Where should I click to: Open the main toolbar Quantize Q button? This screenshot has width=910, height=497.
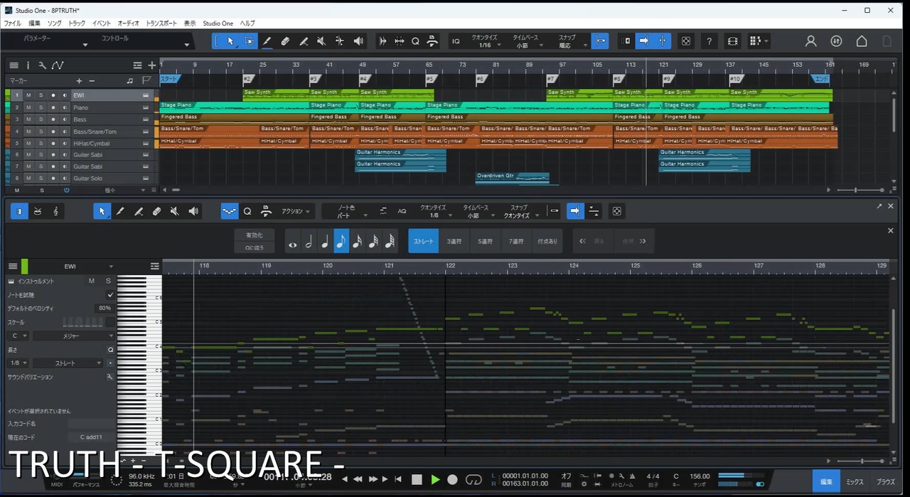[416, 41]
